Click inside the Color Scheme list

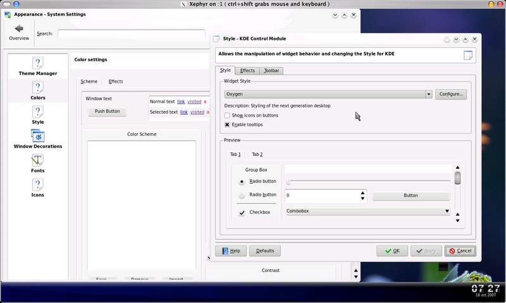click(141, 205)
